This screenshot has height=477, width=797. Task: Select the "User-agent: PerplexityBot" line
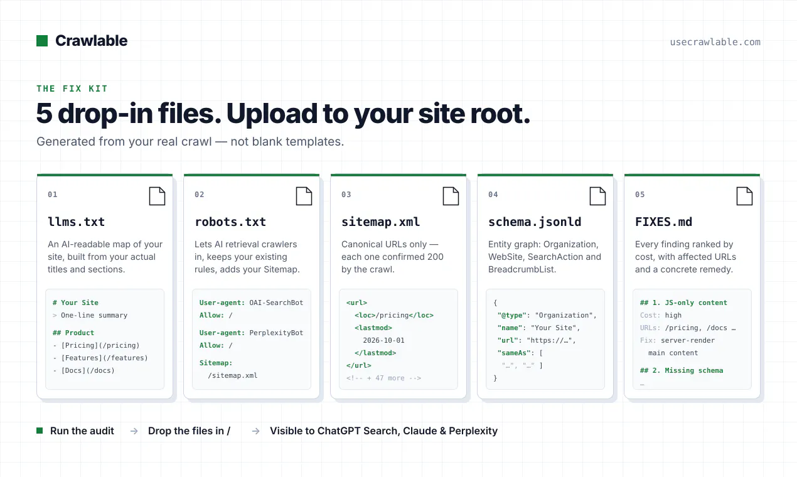point(251,333)
